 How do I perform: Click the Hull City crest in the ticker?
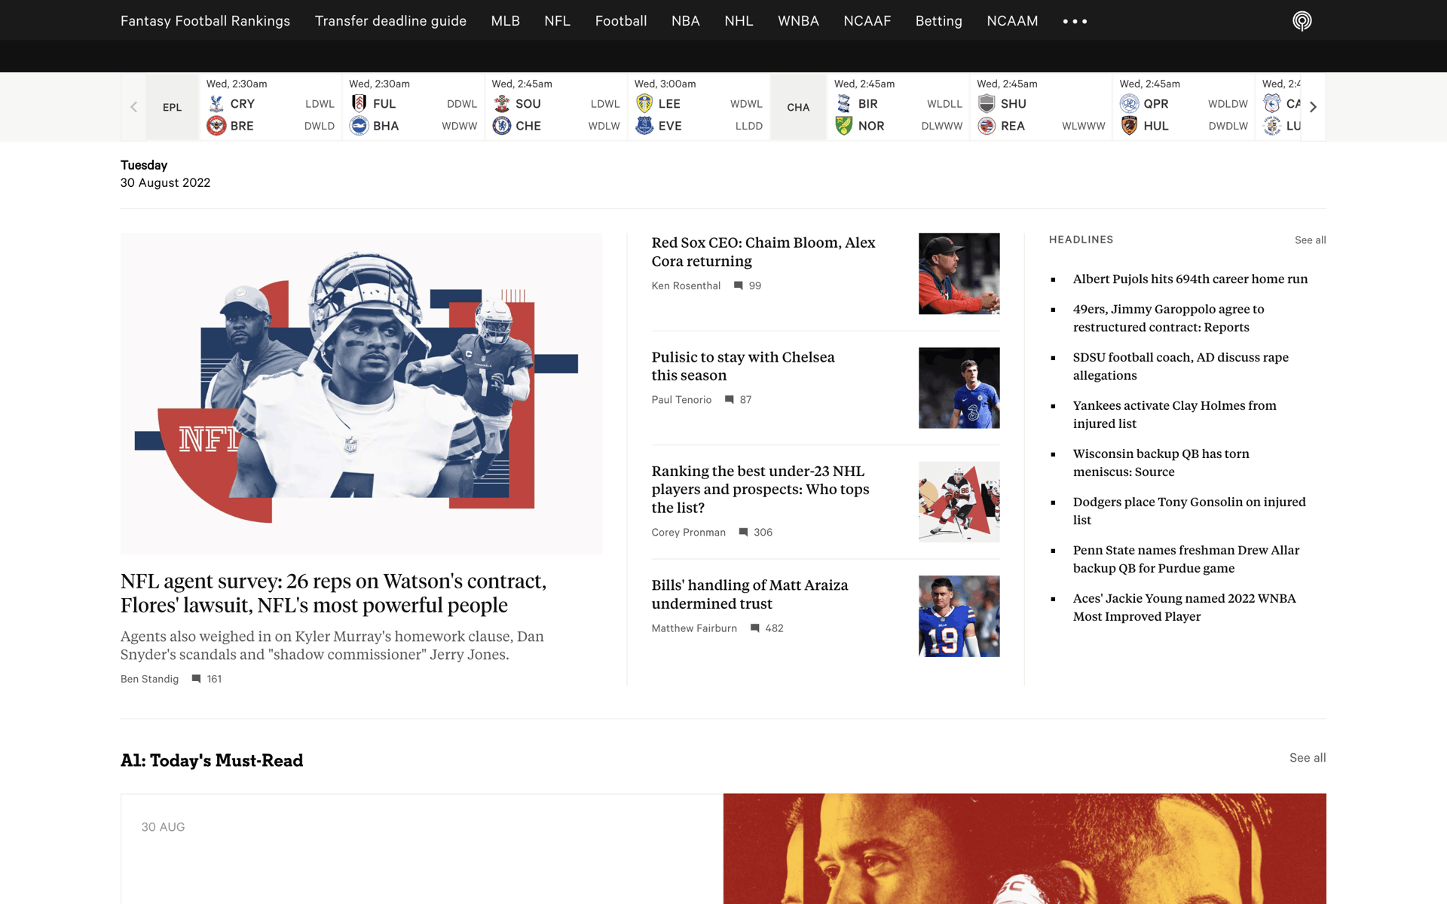1129,126
